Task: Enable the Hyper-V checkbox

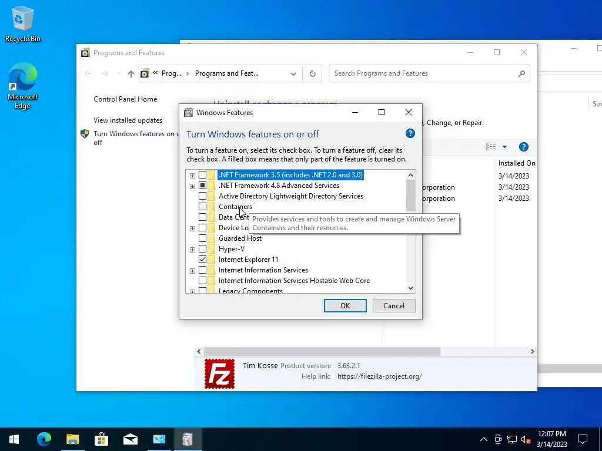Action: click(202, 249)
